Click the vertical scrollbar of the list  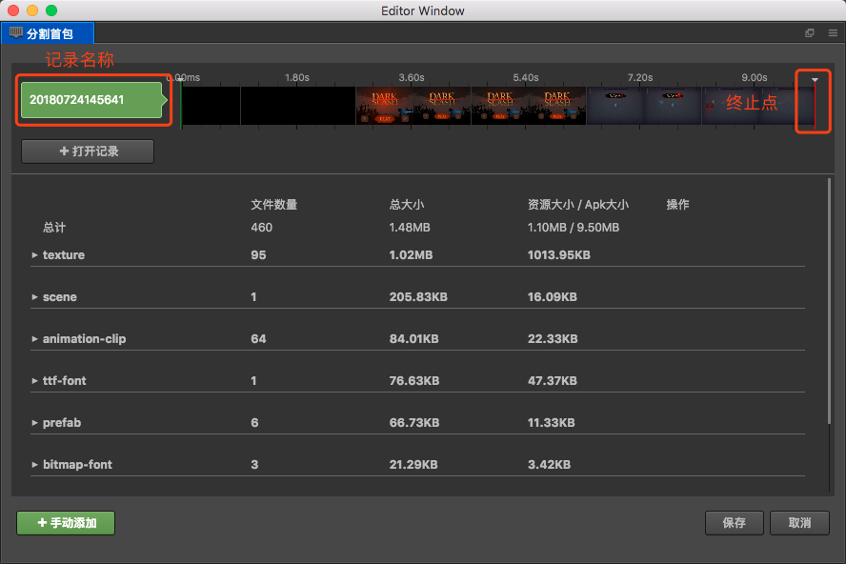point(829,301)
